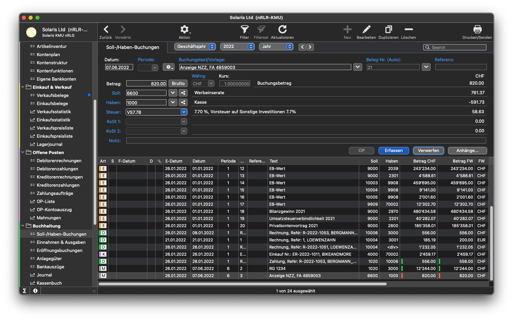The height and width of the screenshot is (320, 513).
Task: Select Debitorenrechnungen in the sidebar
Action: (x=59, y=161)
